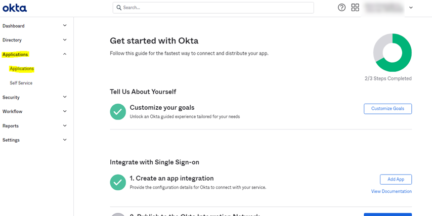Expand the Security section chevron
Image resolution: width=432 pixels, height=216 pixels.
(x=64, y=97)
